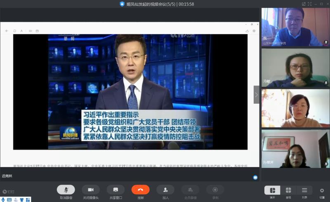Click the news video in shared window
This screenshot has width=330, height=202.
click(130, 91)
